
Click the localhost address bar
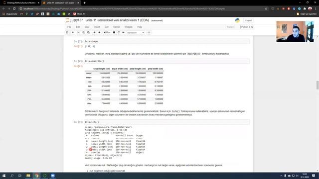124,9
